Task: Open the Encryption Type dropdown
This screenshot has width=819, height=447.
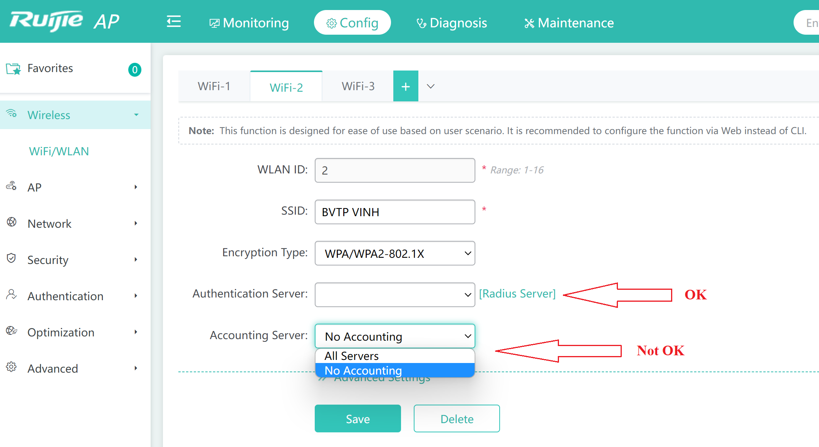Action: (x=395, y=254)
